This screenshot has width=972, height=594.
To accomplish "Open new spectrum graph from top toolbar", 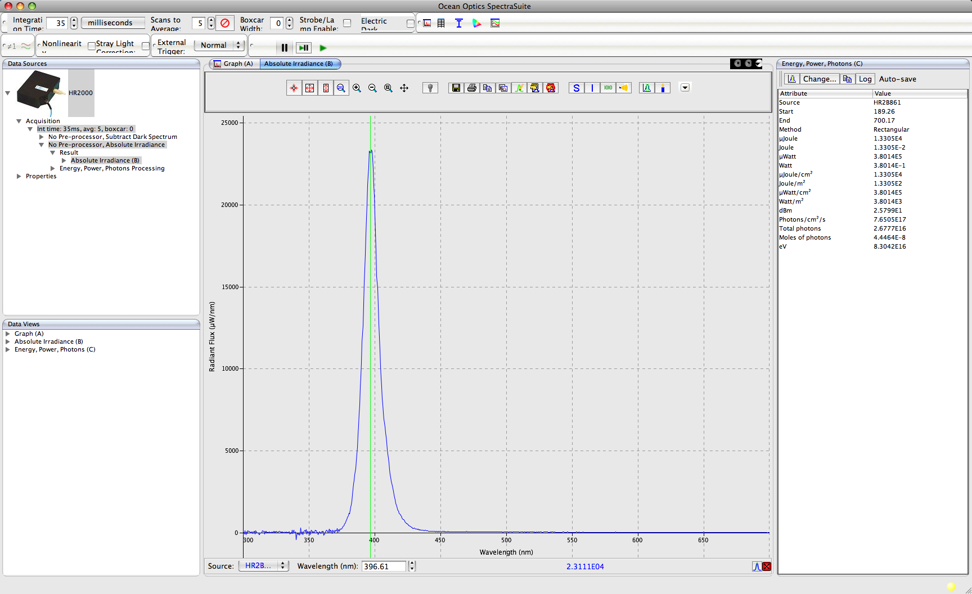I will (427, 23).
